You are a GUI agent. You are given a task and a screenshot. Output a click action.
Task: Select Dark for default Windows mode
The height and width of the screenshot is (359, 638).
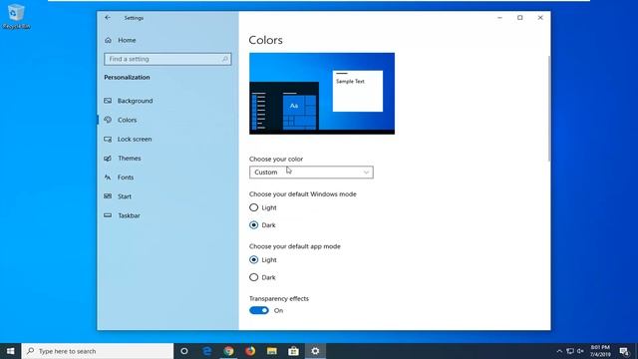coord(254,225)
